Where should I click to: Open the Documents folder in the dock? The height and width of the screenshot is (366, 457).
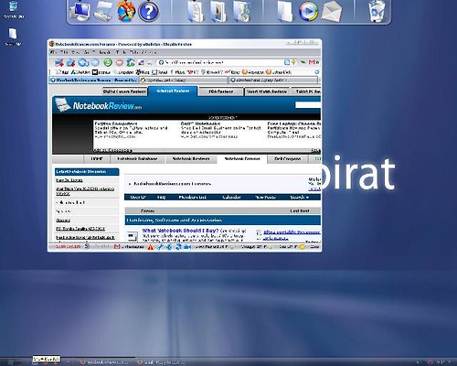pos(196,11)
